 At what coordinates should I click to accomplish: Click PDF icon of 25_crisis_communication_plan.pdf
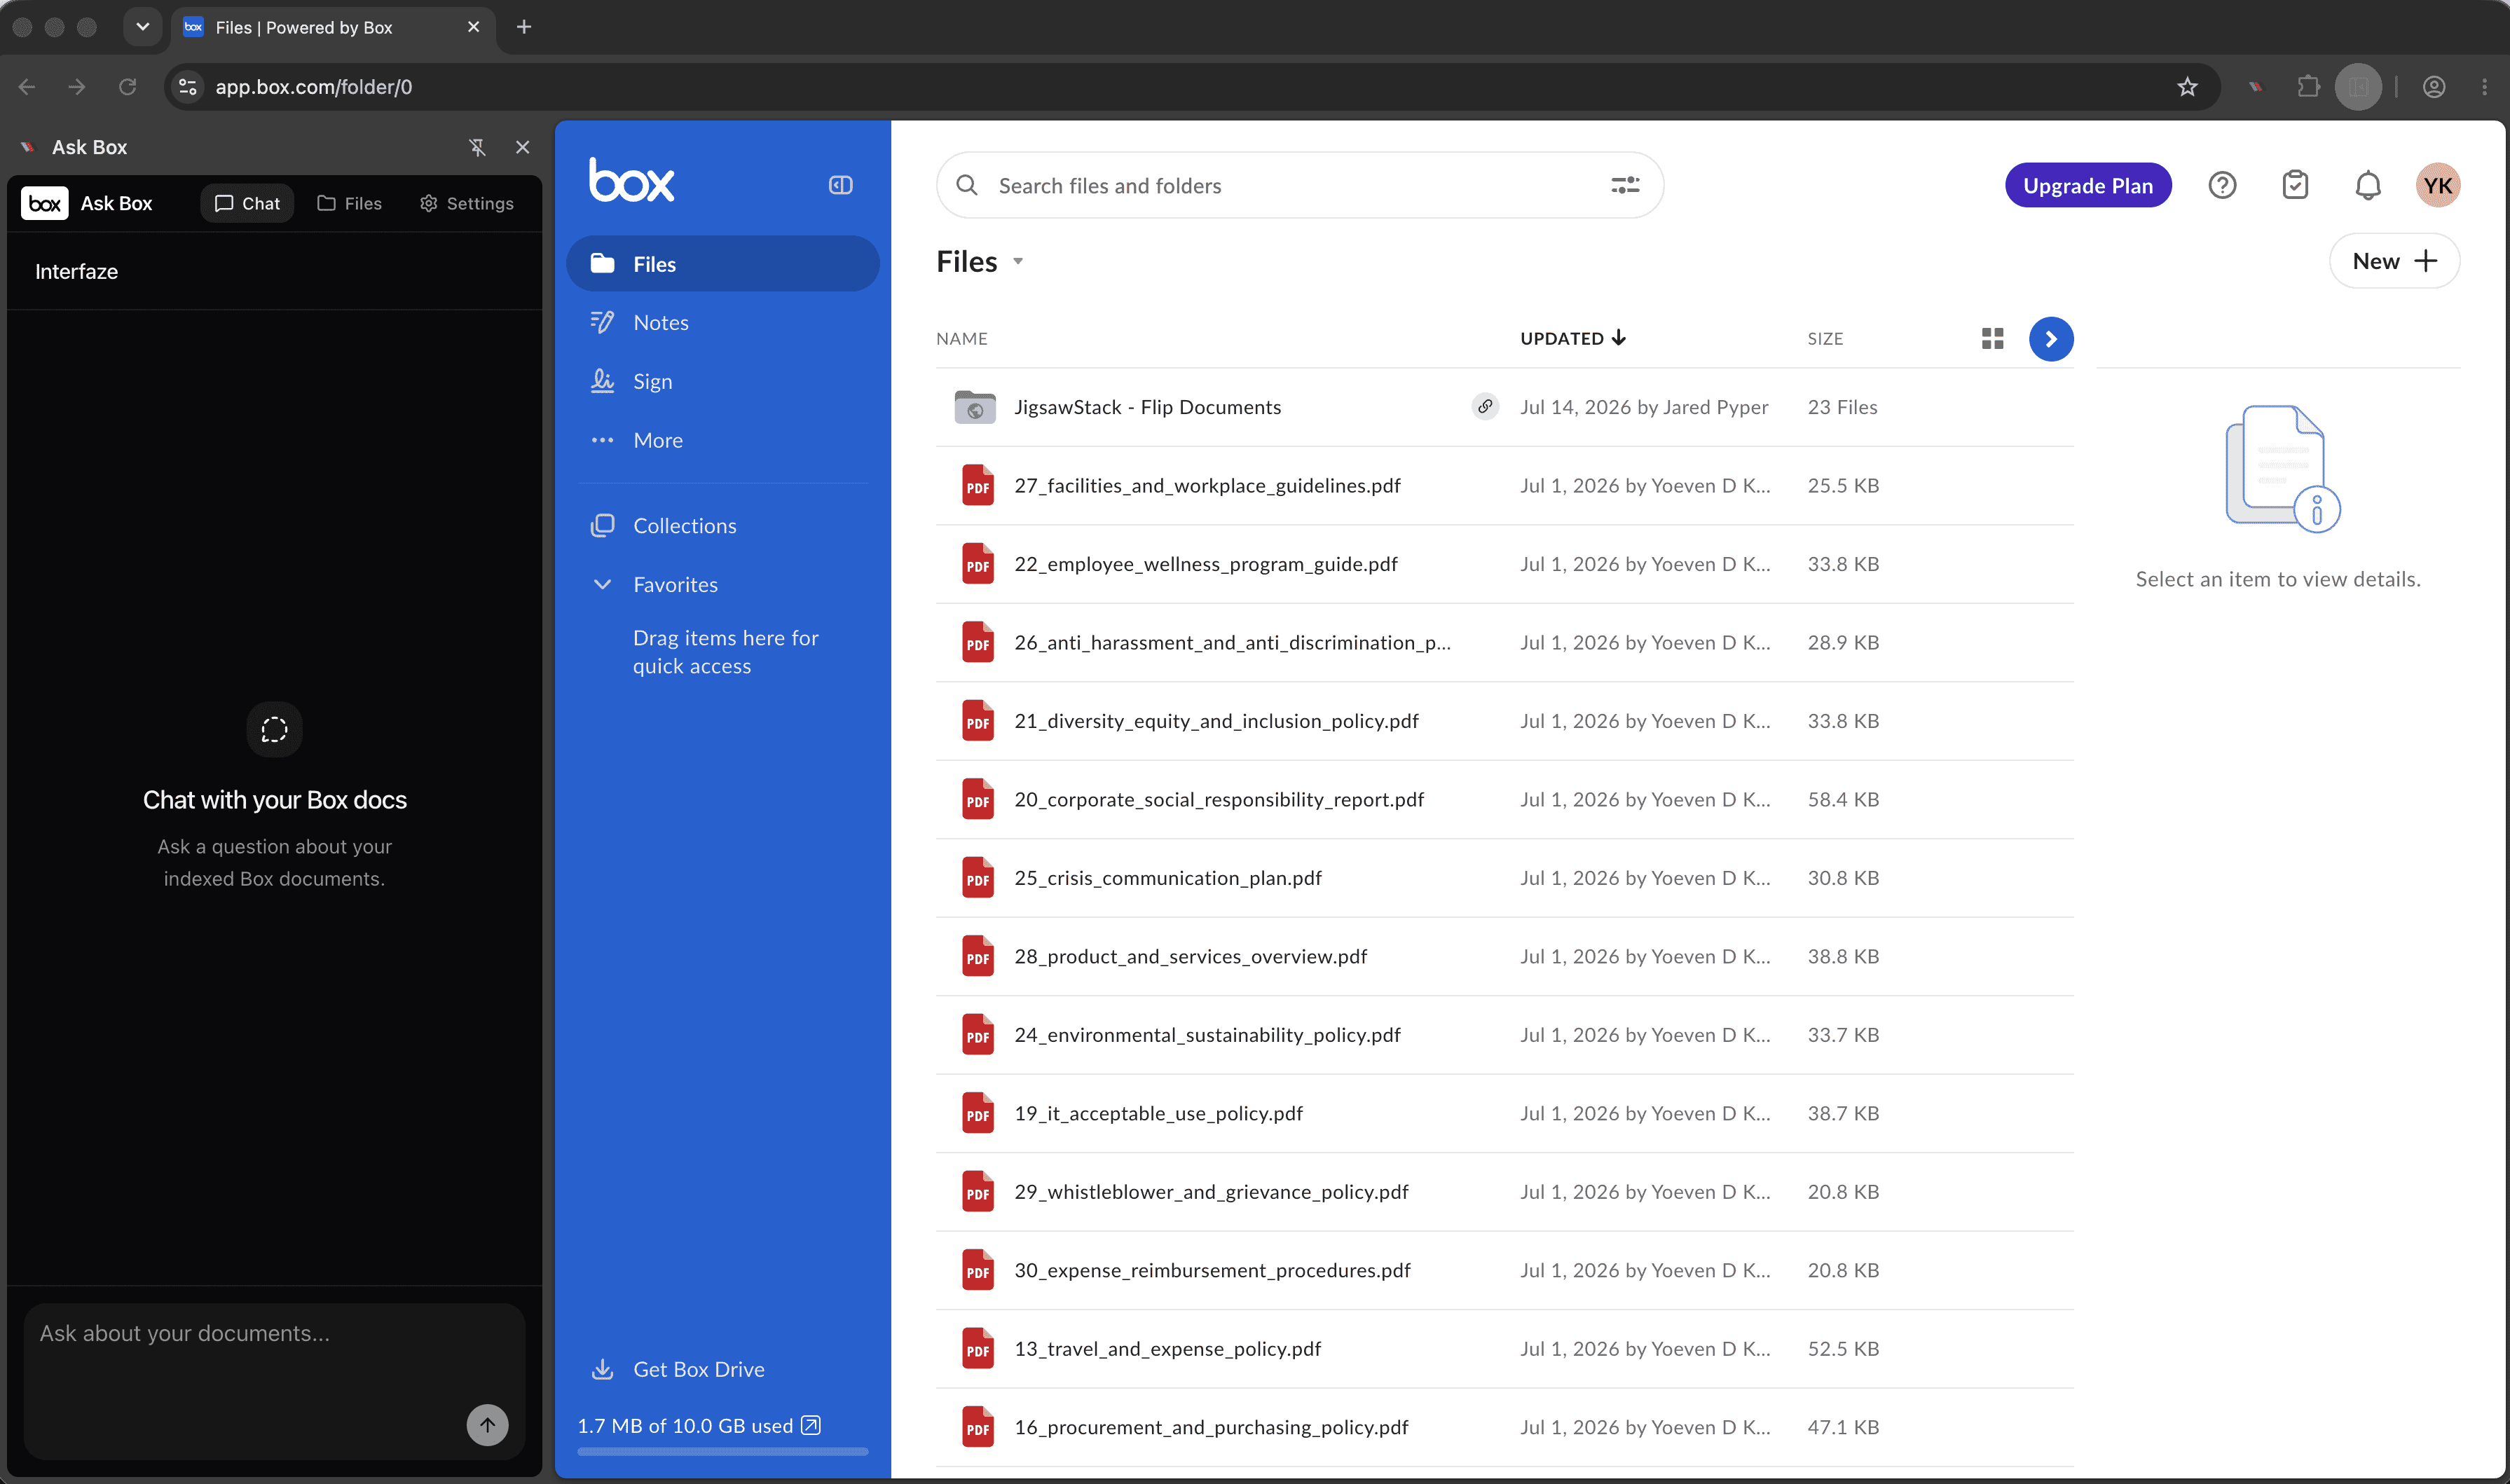(977, 877)
